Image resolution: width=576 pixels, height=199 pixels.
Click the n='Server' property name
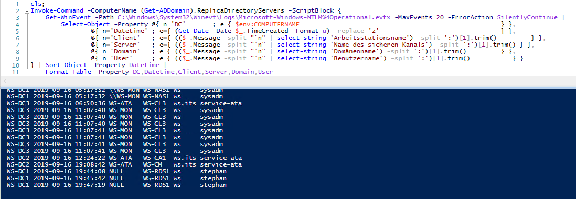tap(122, 45)
